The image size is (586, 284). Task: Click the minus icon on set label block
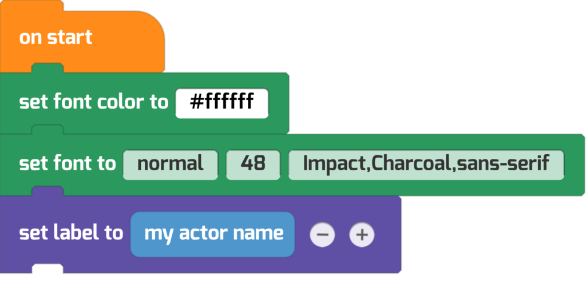(322, 235)
